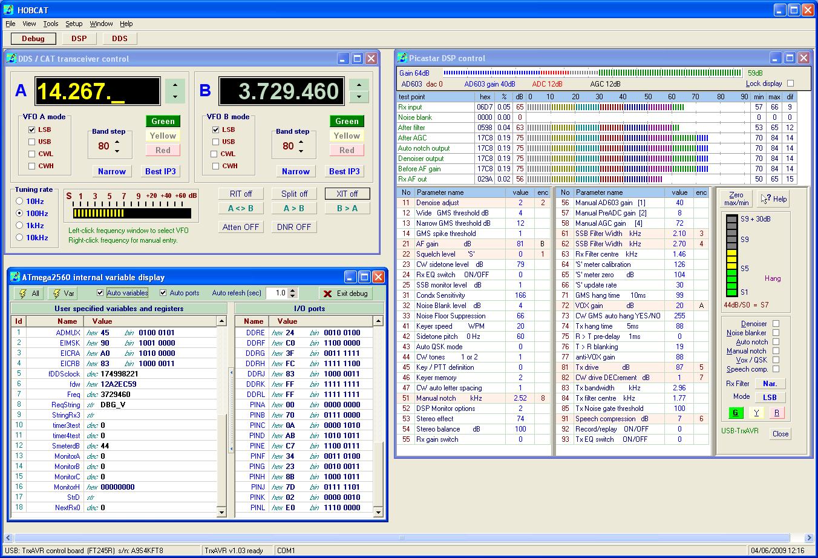Enable USB mode for VFO A
818x558 pixels.
point(32,142)
